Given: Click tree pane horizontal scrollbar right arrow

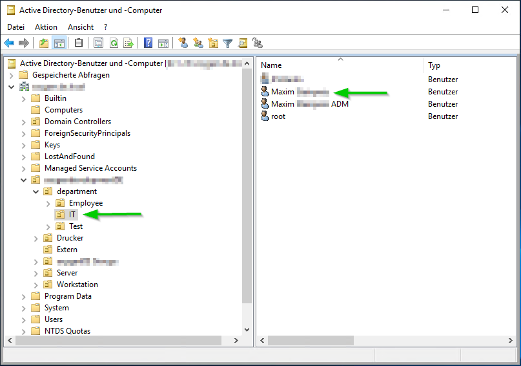Looking at the screenshot, I should [x=236, y=340].
